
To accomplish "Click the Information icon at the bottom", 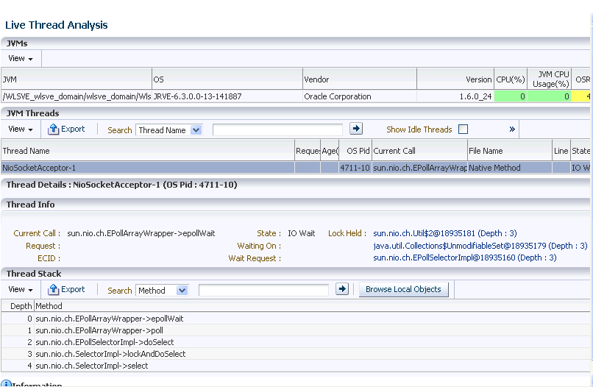I will (6, 383).
